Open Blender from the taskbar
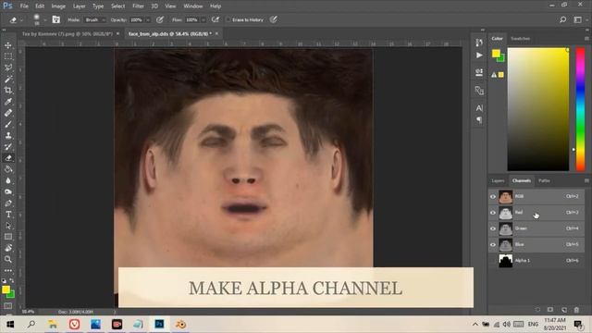The width and height of the screenshot is (592, 333). coord(180,325)
